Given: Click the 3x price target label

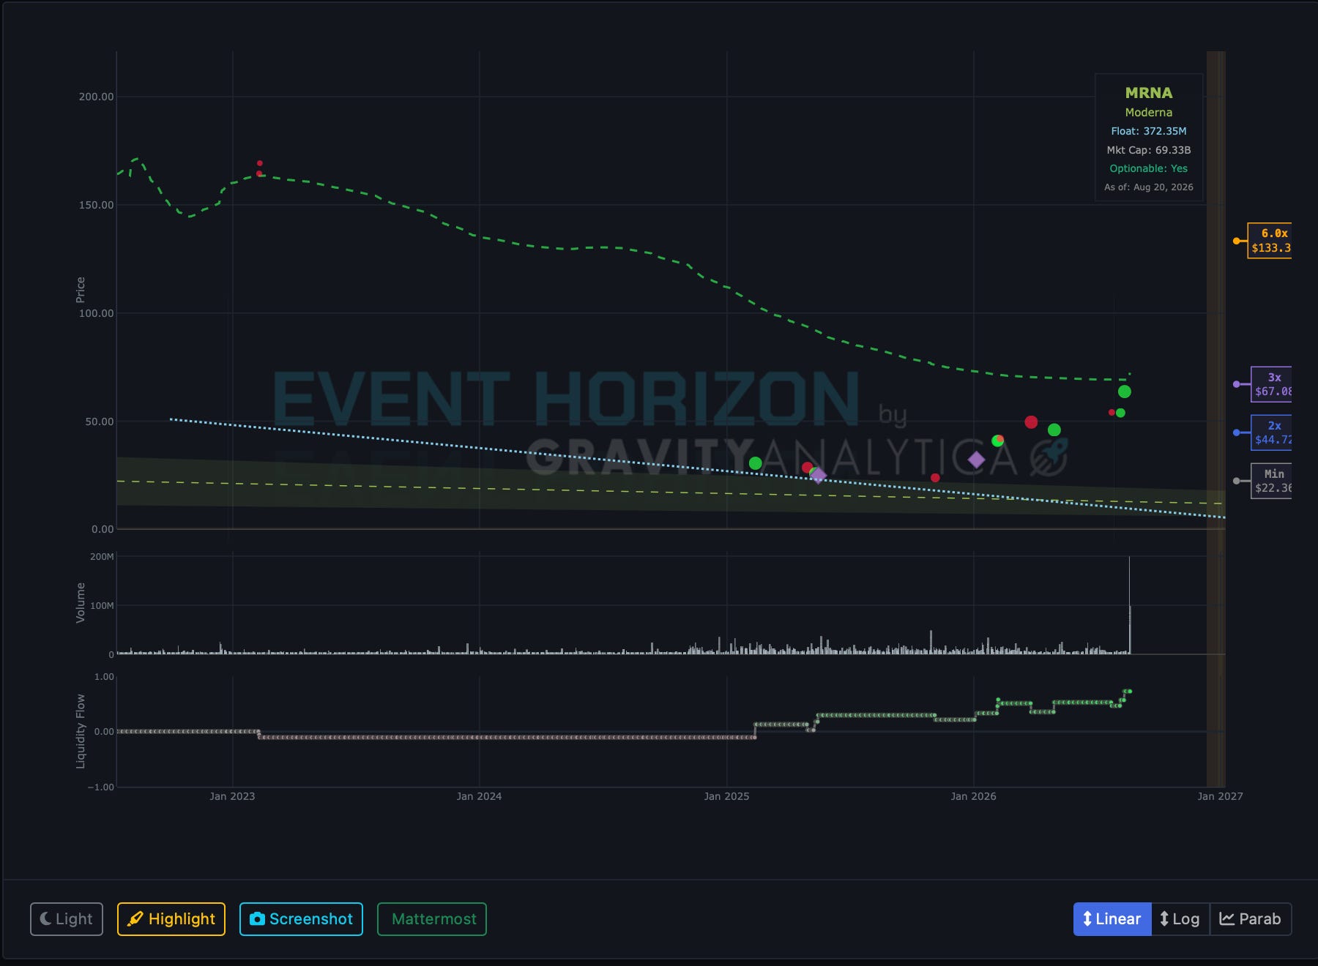Looking at the screenshot, I should point(1272,384).
